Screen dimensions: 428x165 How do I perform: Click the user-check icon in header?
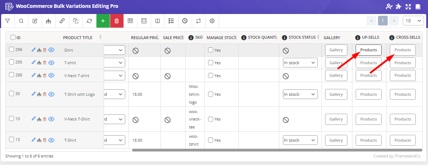tap(389, 6)
